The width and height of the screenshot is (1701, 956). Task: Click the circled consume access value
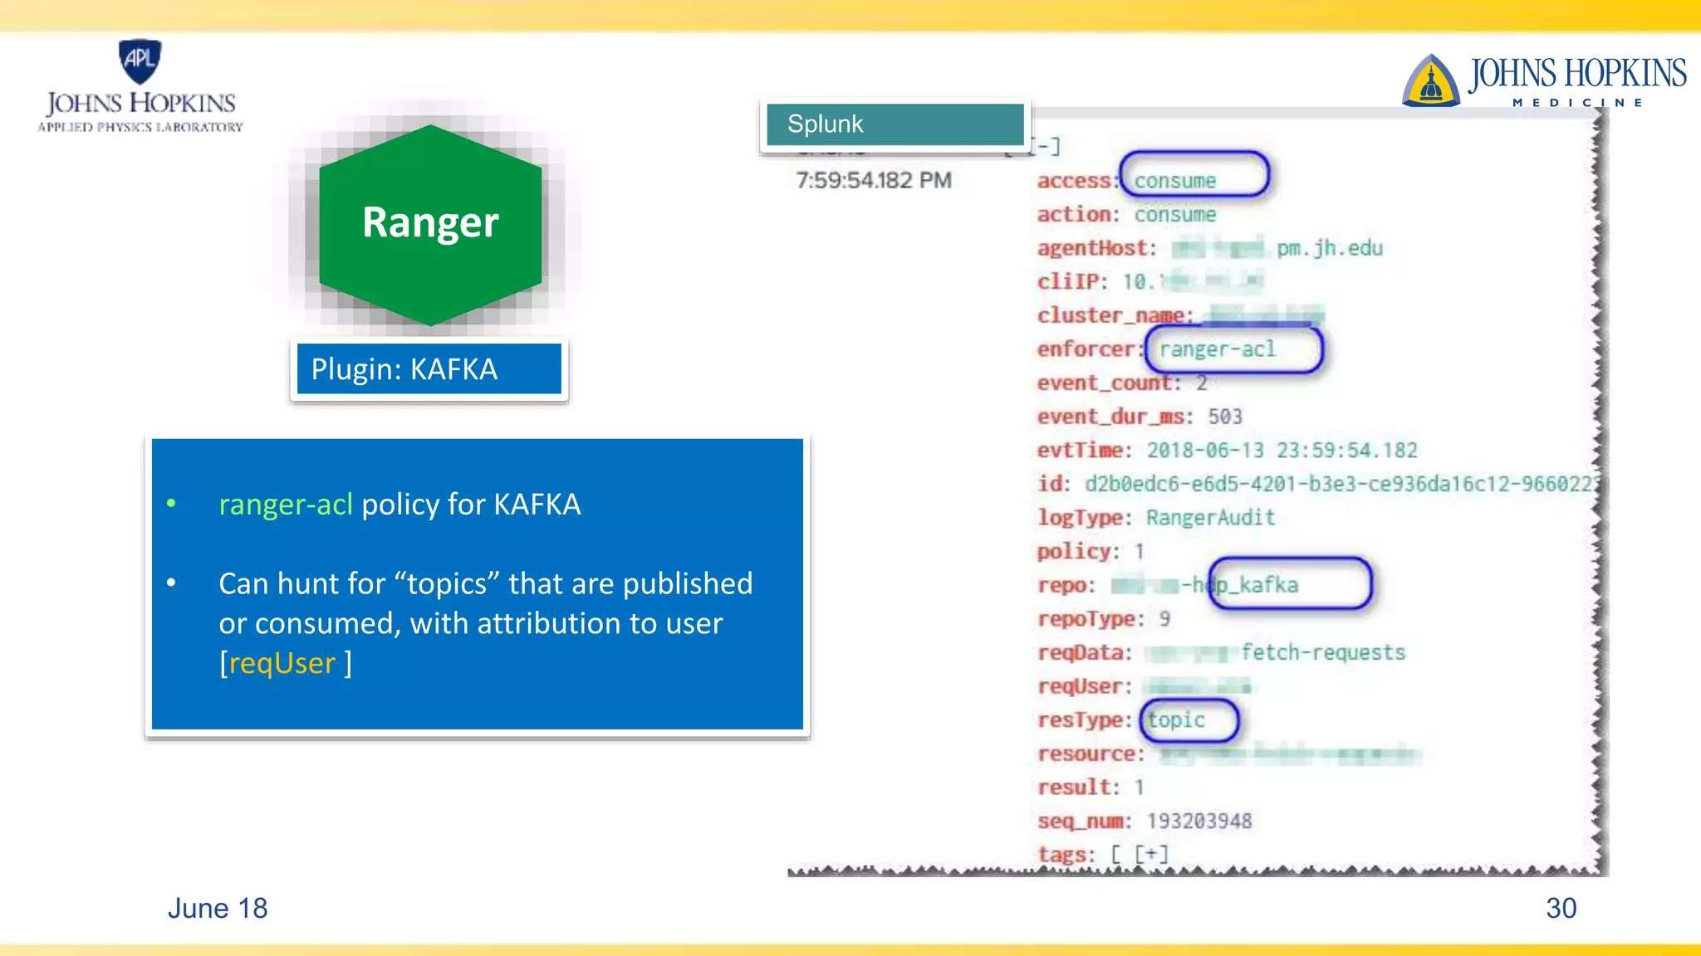pyautogui.click(x=1175, y=180)
